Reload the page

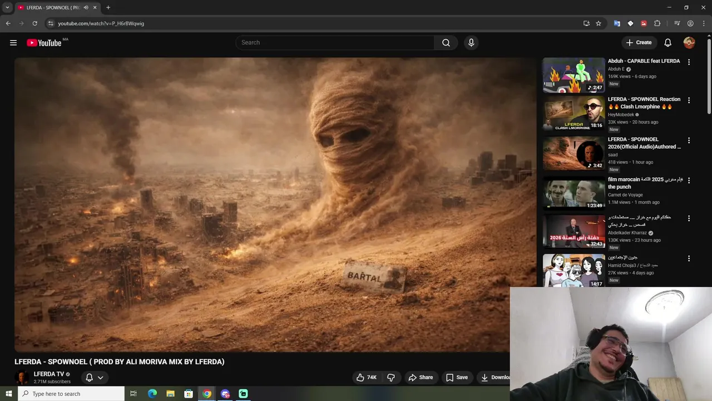(34, 23)
